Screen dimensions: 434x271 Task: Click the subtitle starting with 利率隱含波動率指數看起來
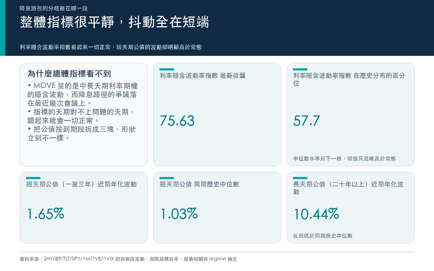pos(111,47)
